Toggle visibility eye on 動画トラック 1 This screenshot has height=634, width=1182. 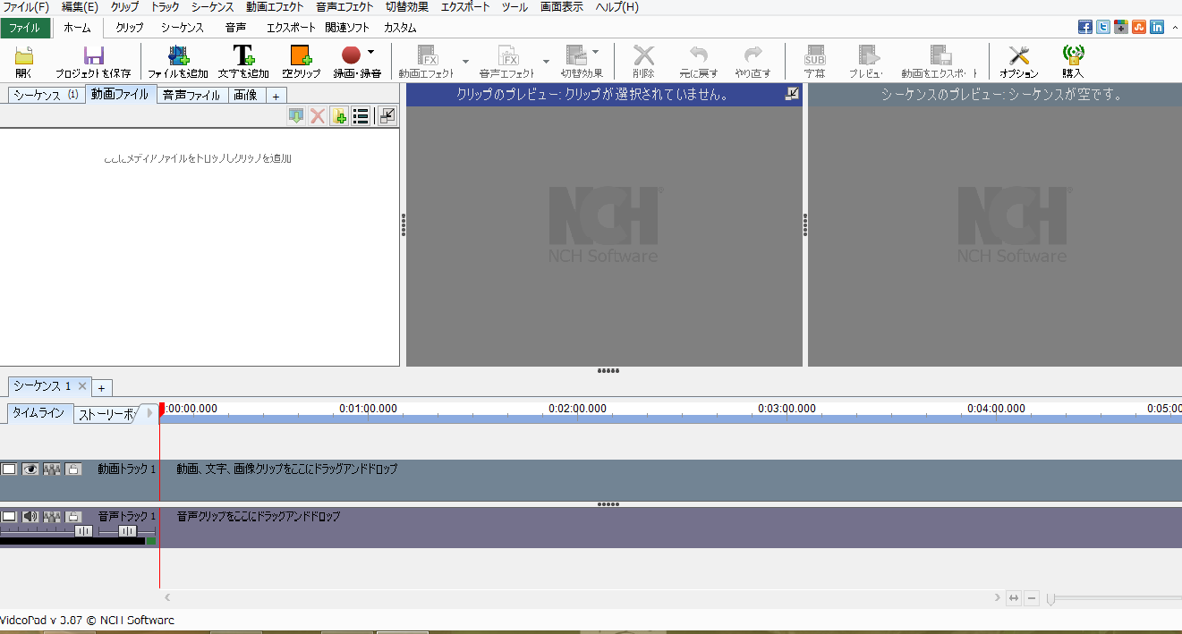(x=30, y=469)
